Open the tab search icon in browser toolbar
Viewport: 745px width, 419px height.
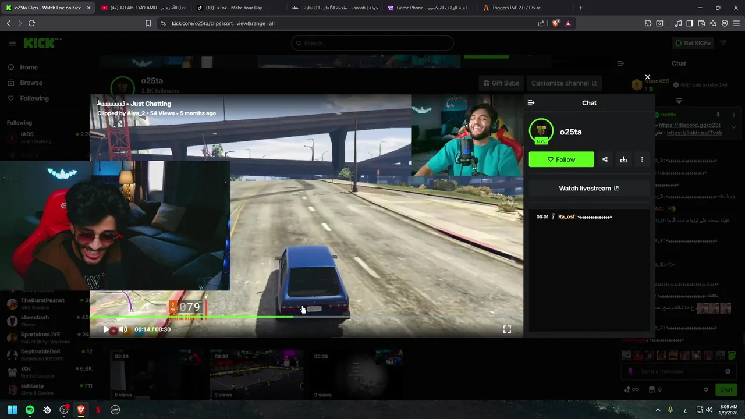pos(659,23)
